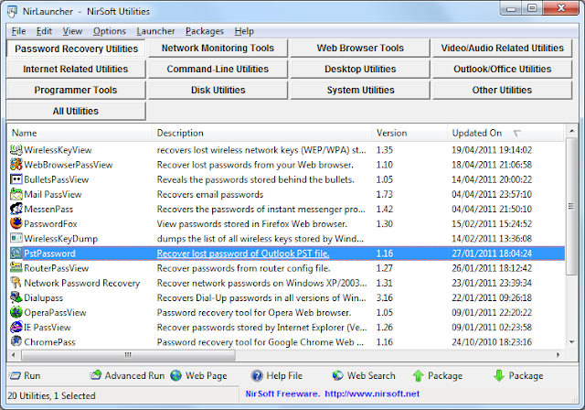The height and width of the screenshot is (410, 585).
Task: Click the Network Password Recovery keys icon
Action: pos(16,283)
